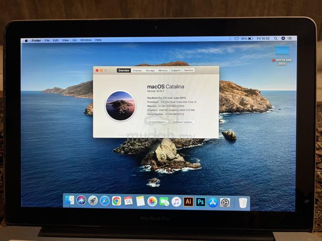Select the Overview tab
The height and width of the screenshot is (241, 322).
tap(124, 70)
